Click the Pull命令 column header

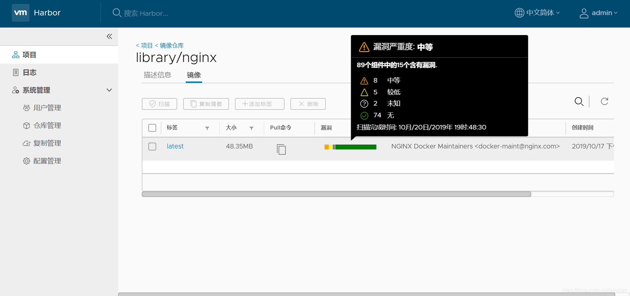click(281, 128)
